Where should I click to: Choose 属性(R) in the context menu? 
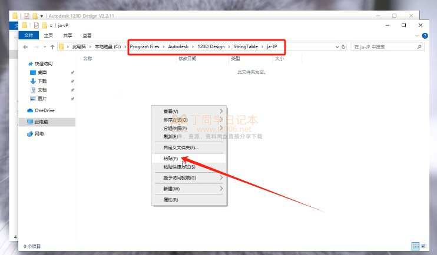[189, 200]
